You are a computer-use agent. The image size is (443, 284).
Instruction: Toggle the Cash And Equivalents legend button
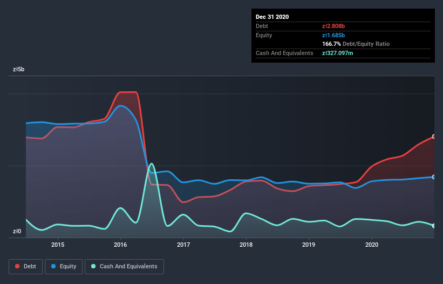(124, 267)
